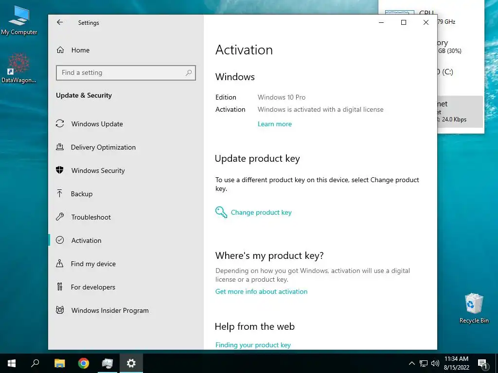The image size is (498, 373).
Task: Open the taskbar clock and date
Action: [456, 363]
